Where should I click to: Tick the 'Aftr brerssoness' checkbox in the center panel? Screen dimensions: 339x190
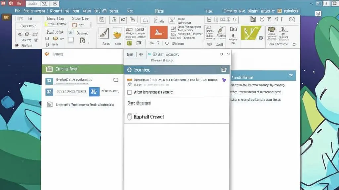click(x=130, y=92)
